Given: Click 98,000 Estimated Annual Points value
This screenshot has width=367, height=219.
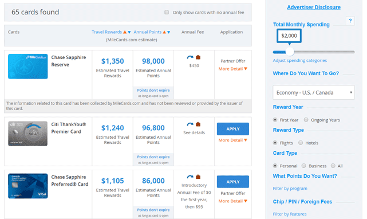Looking at the screenshot, I should 153,61.
